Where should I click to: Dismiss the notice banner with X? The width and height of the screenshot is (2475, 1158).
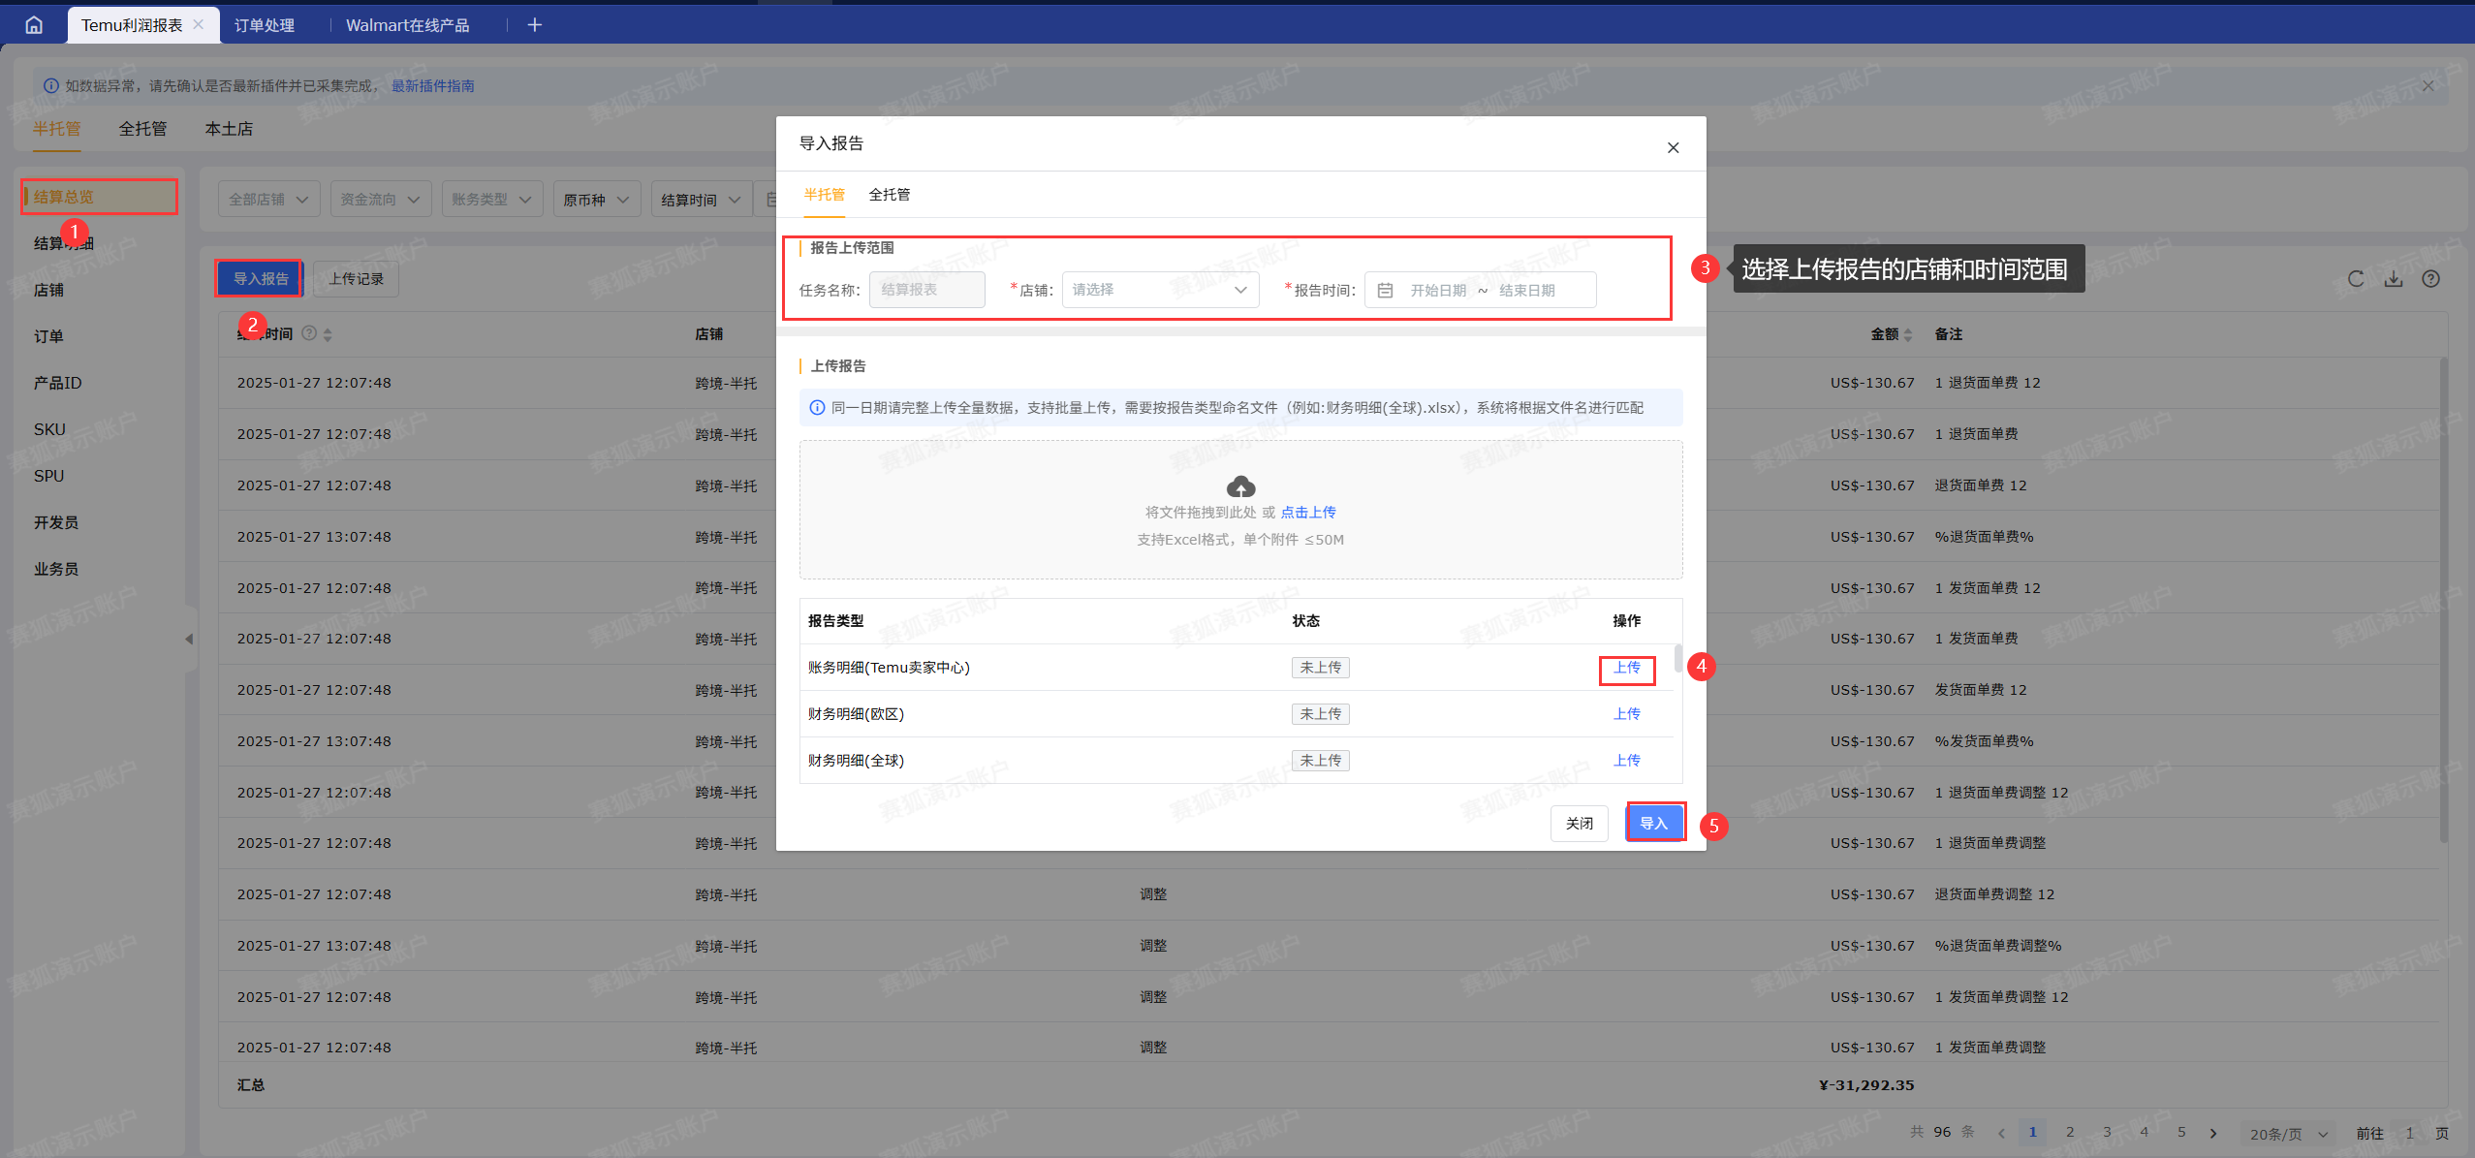(2428, 85)
